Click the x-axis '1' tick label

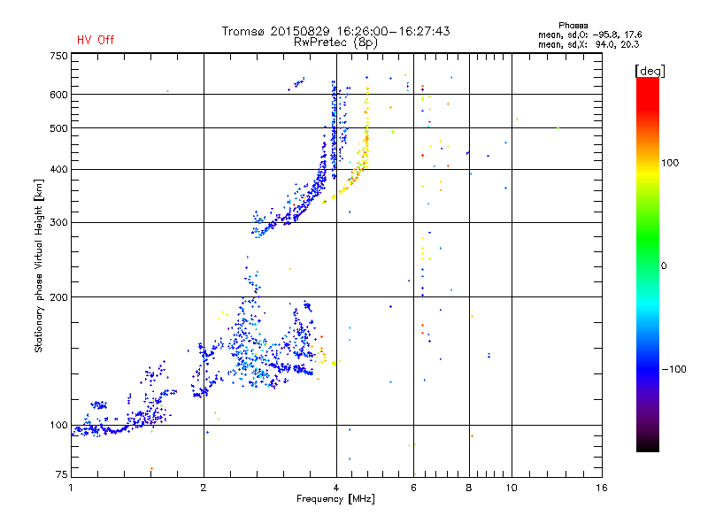71,488
